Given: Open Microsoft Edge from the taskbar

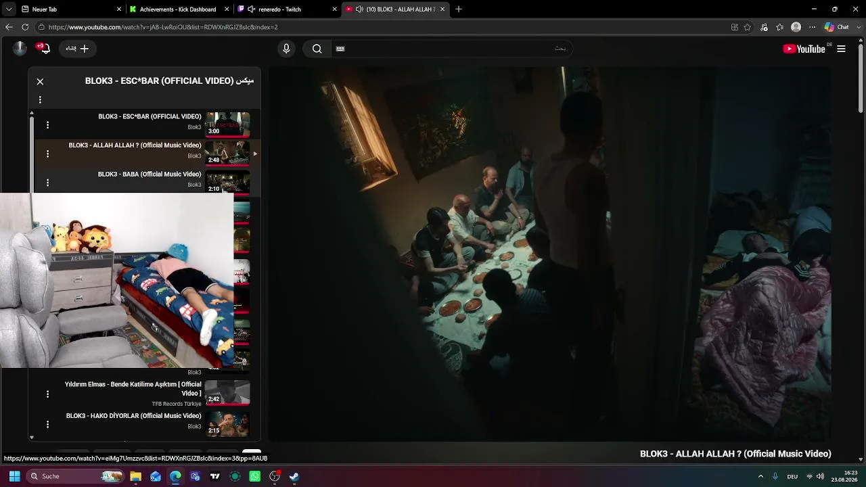Looking at the screenshot, I should 176,476.
